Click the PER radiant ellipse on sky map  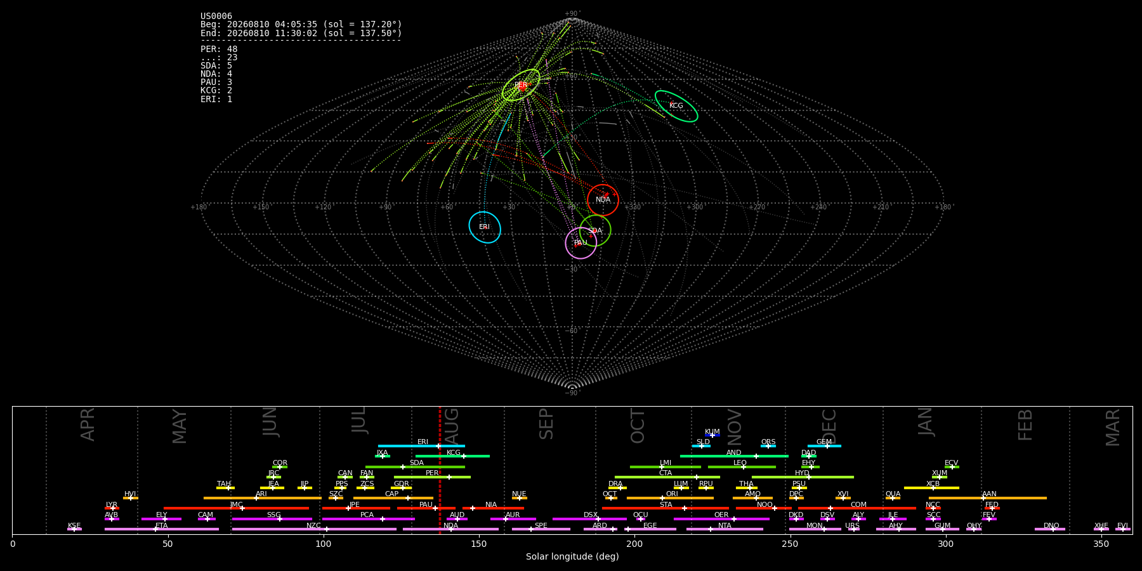pos(521,85)
